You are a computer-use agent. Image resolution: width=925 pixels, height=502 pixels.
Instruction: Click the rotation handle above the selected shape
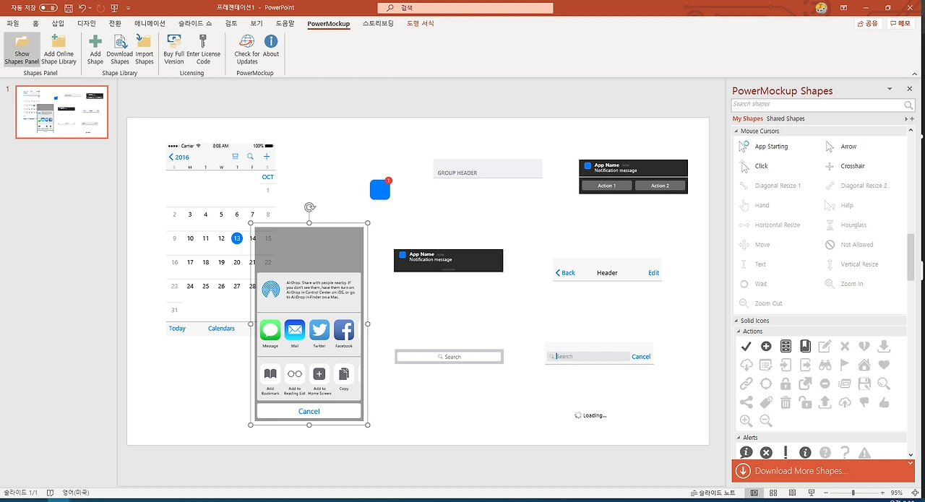tap(309, 207)
